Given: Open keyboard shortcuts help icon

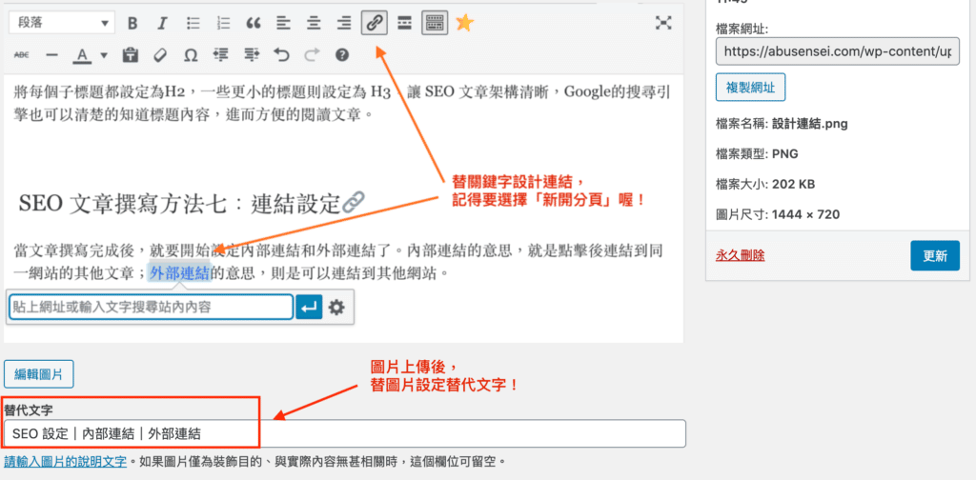Looking at the screenshot, I should (342, 55).
